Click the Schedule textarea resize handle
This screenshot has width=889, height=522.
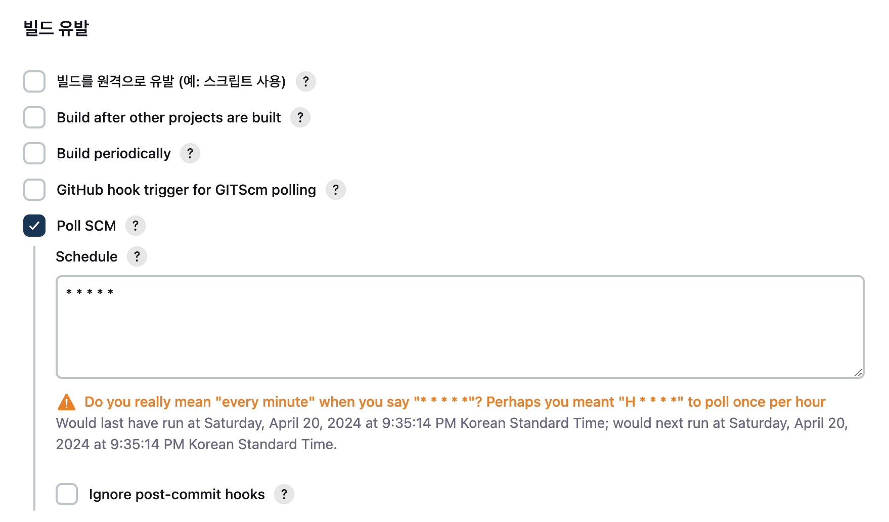pos(858,373)
